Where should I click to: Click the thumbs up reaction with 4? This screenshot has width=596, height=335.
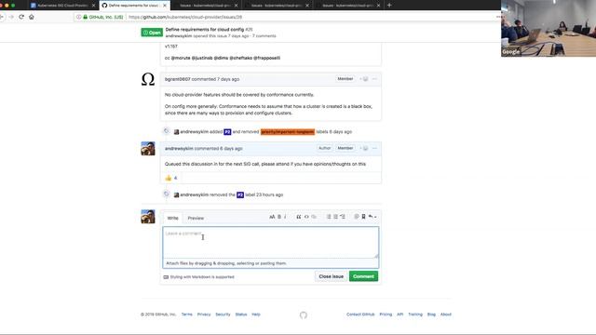pyautogui.click(x=171, y=178)
